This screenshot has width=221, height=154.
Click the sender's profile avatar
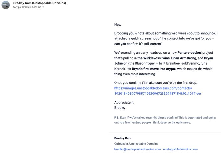click(6, 5)
